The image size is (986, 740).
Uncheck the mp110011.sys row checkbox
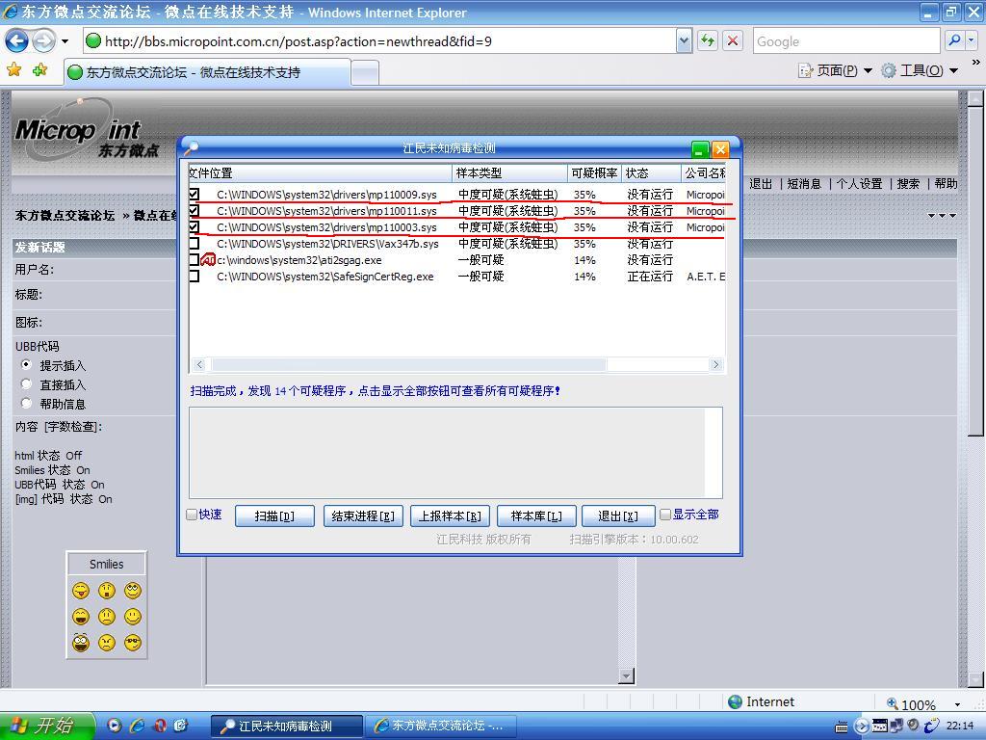click(x=195, y=211)
